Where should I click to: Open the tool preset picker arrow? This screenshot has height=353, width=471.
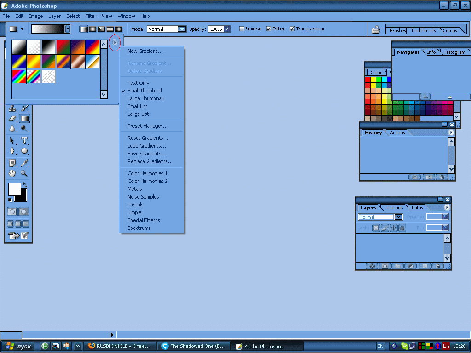[x=22, y=29]
